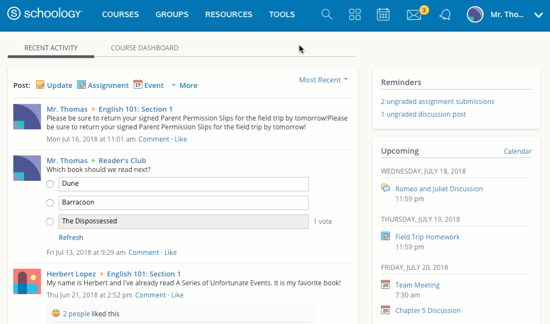The height and width of the screenshot is (324, 550).
Task: Show notifications bell icon
Action: (x=445, y=15)
